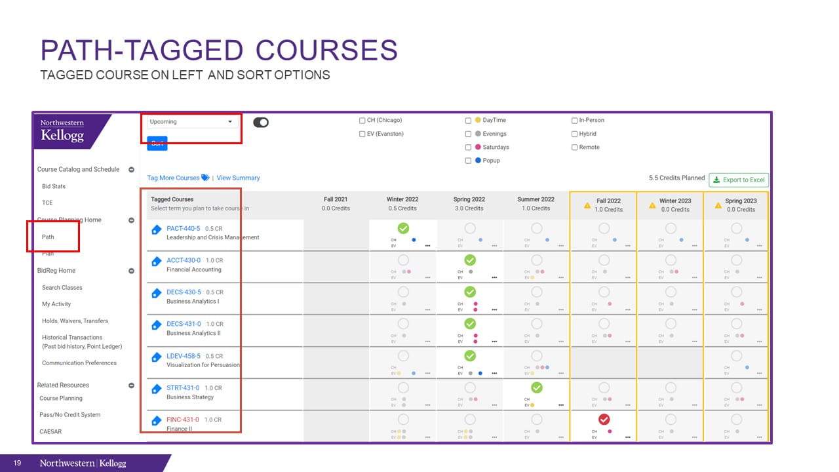This screenshot has width=839, height=472.
Task: Open the LDEV-458-5 course link
Action: pyautogui.click(x=184, y=356)
